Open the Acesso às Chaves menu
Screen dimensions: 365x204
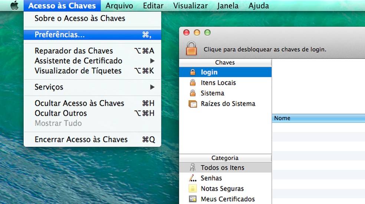coord(62,6)
